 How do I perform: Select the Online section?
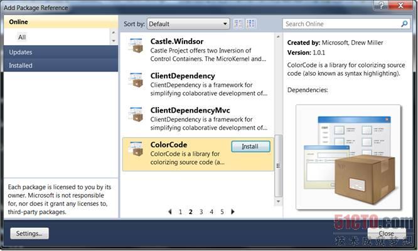(61, 22)
